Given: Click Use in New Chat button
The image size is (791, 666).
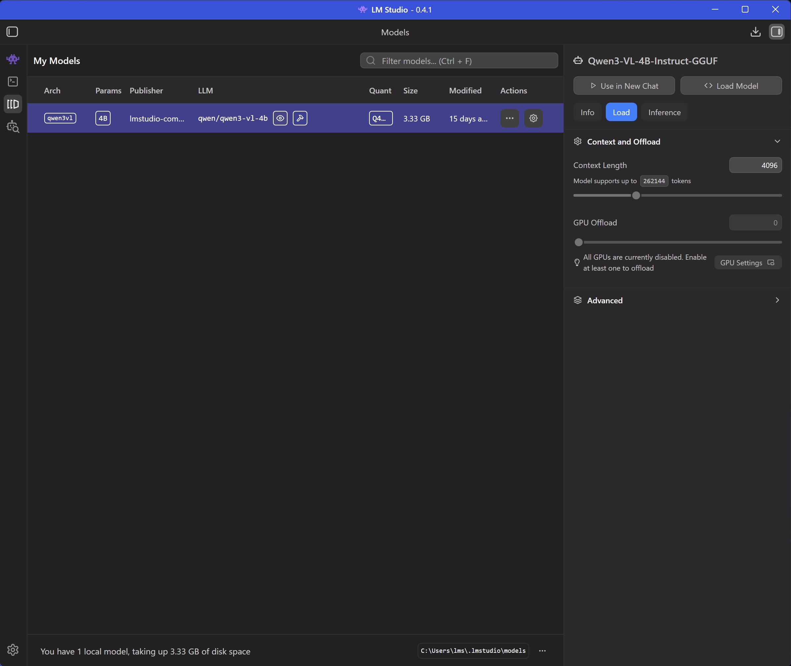Looking at the screenshot, I should tap(624, 86).
